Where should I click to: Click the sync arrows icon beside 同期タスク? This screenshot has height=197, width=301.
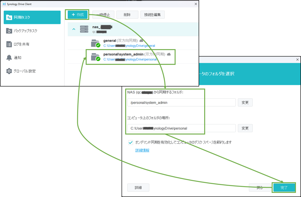pos(9,17)
